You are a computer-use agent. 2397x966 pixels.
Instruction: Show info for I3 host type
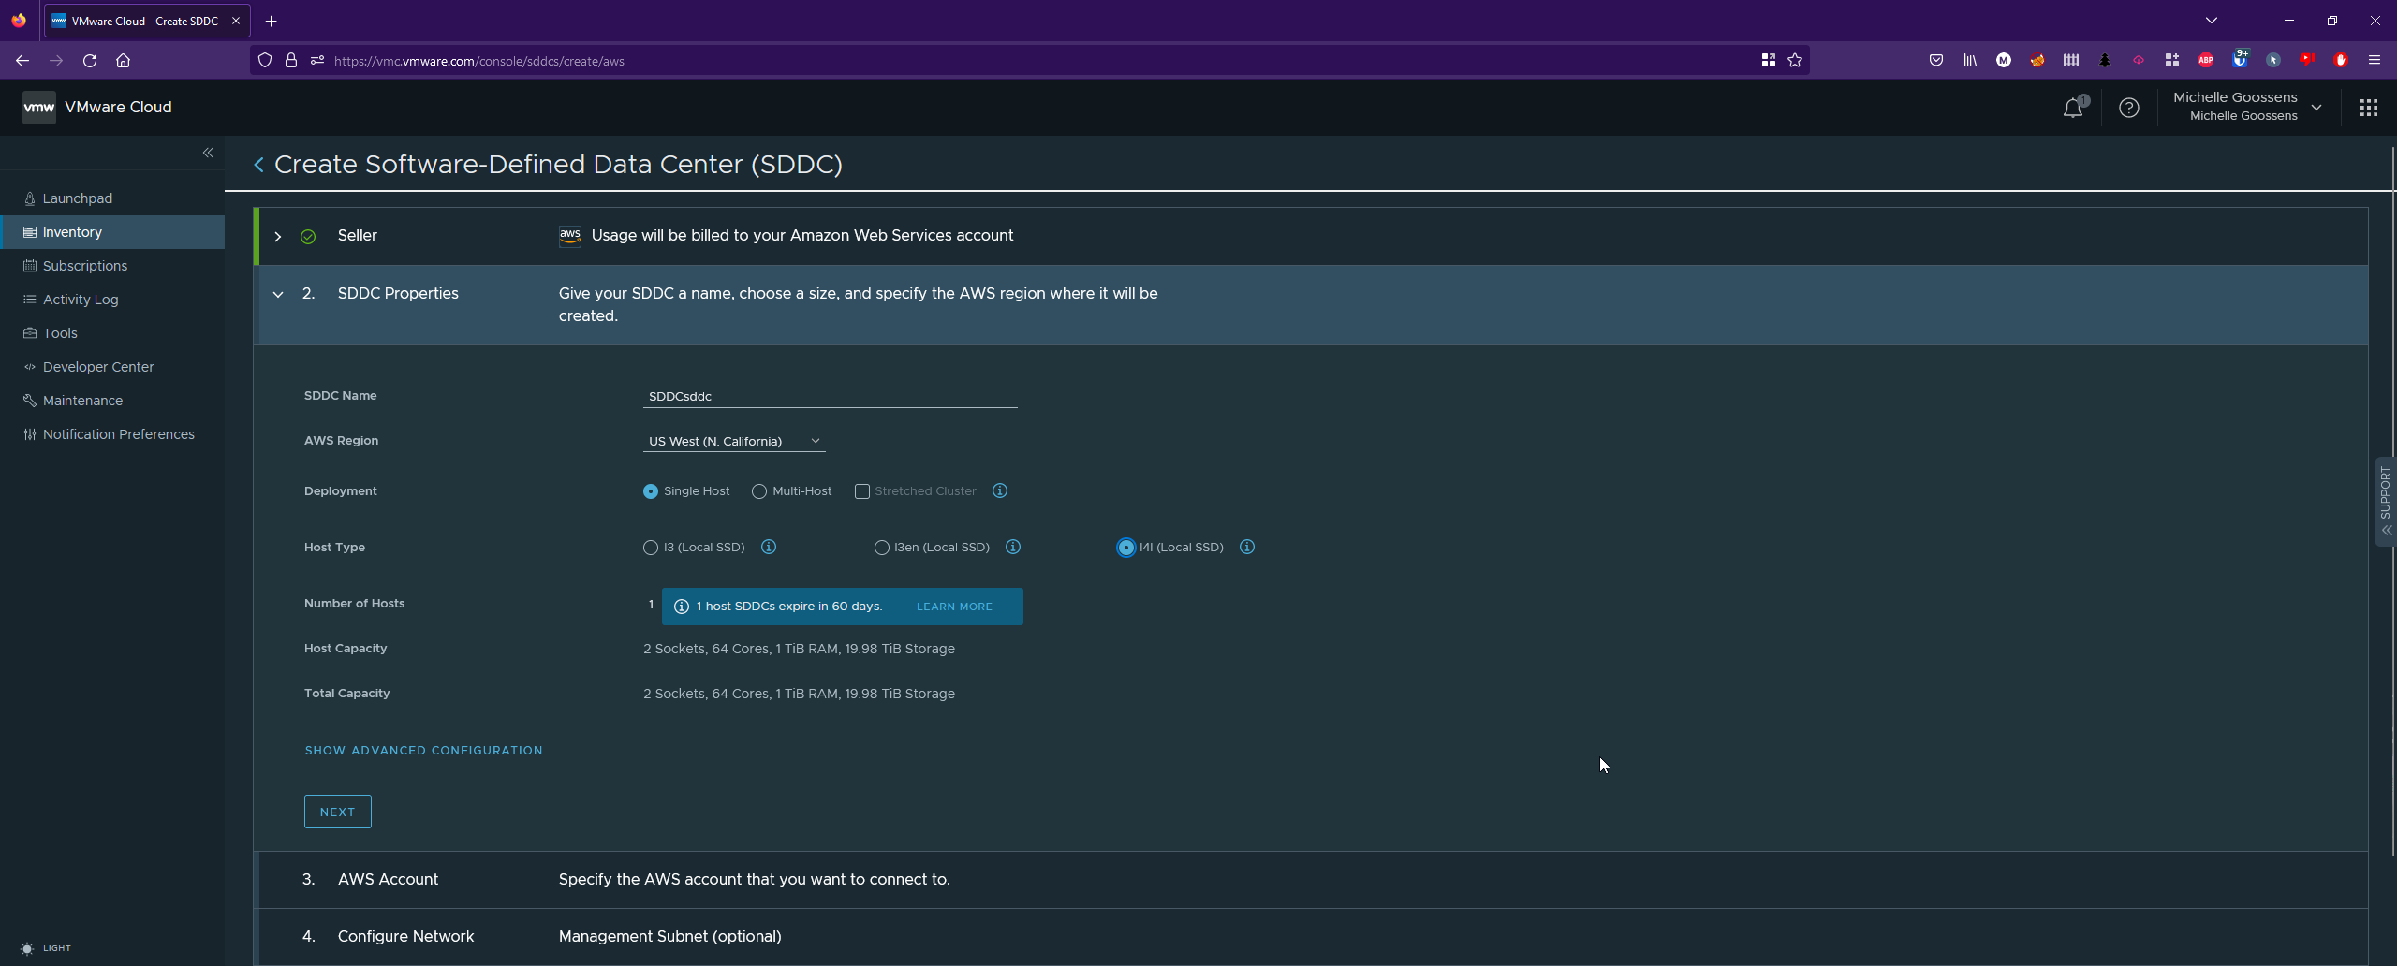tap(769, 547)
